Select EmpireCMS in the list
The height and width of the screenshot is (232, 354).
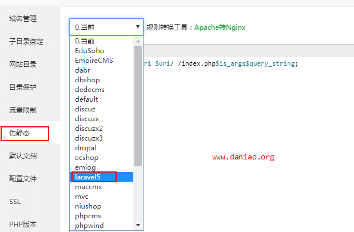(102, 61)
